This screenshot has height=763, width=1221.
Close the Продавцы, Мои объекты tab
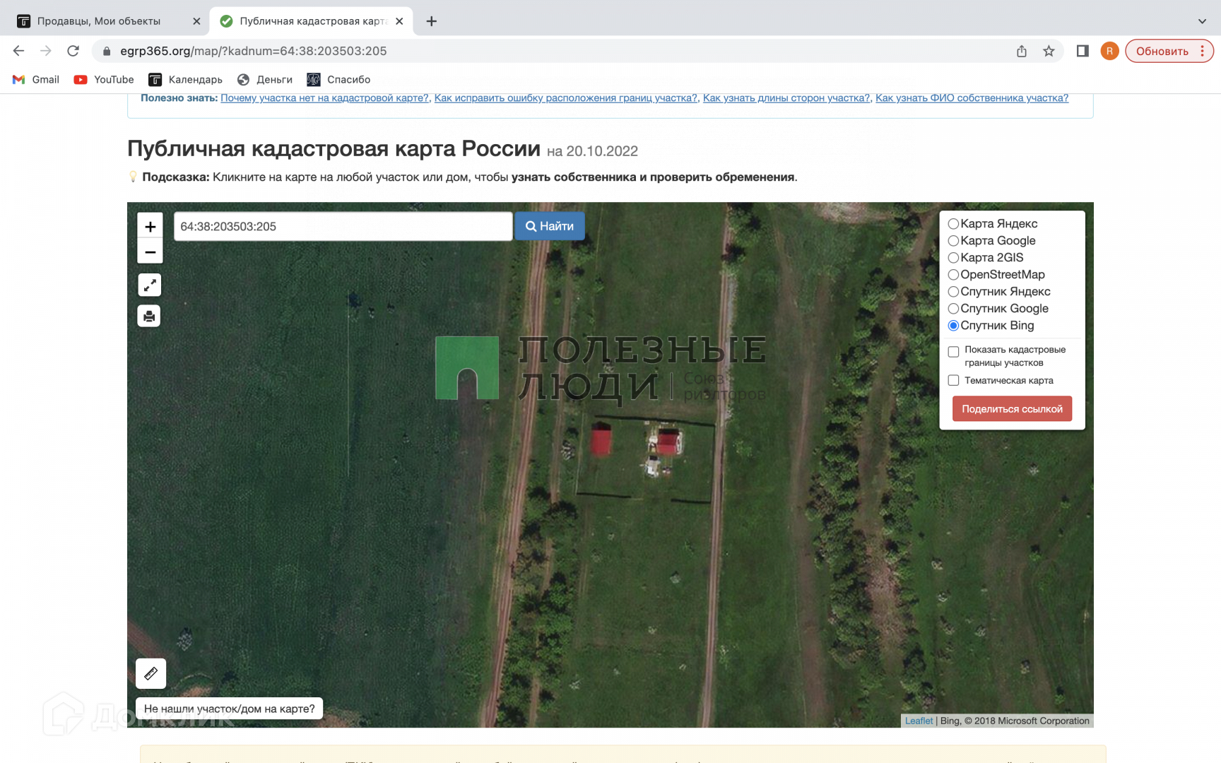click(x=196, y=21)
